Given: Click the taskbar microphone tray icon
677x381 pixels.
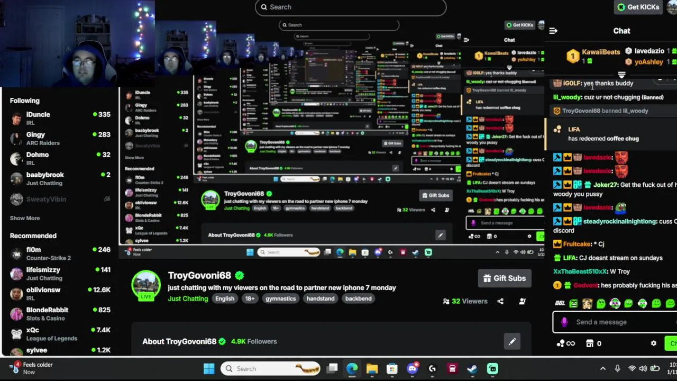Looking at the screenshot, I should 617,369.
